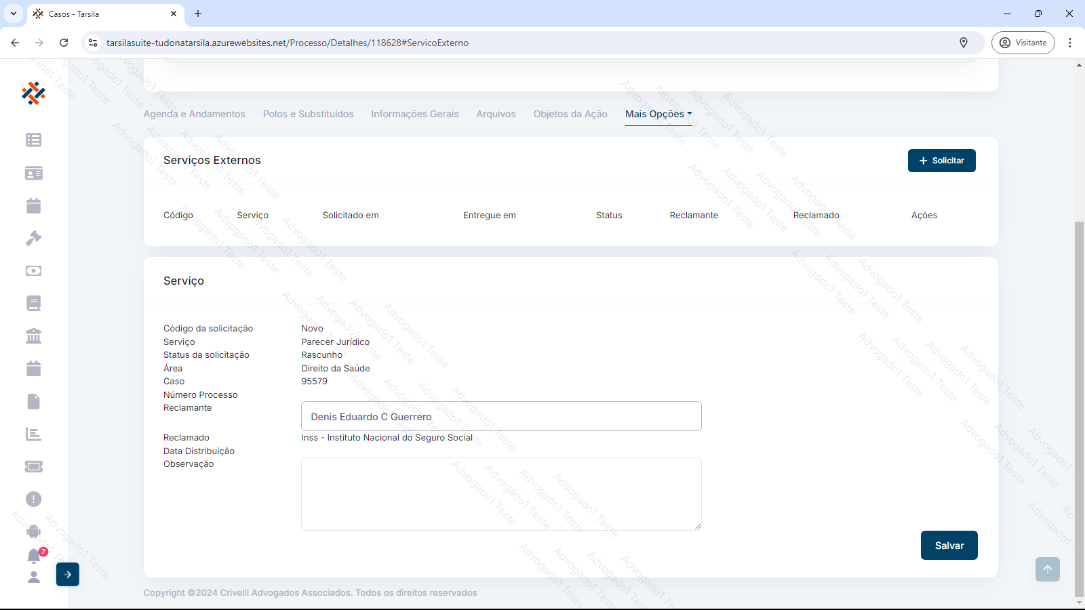Open the user profile icon in sidebar
Viewport: 1085px width, 610px height.
(33, 577)
